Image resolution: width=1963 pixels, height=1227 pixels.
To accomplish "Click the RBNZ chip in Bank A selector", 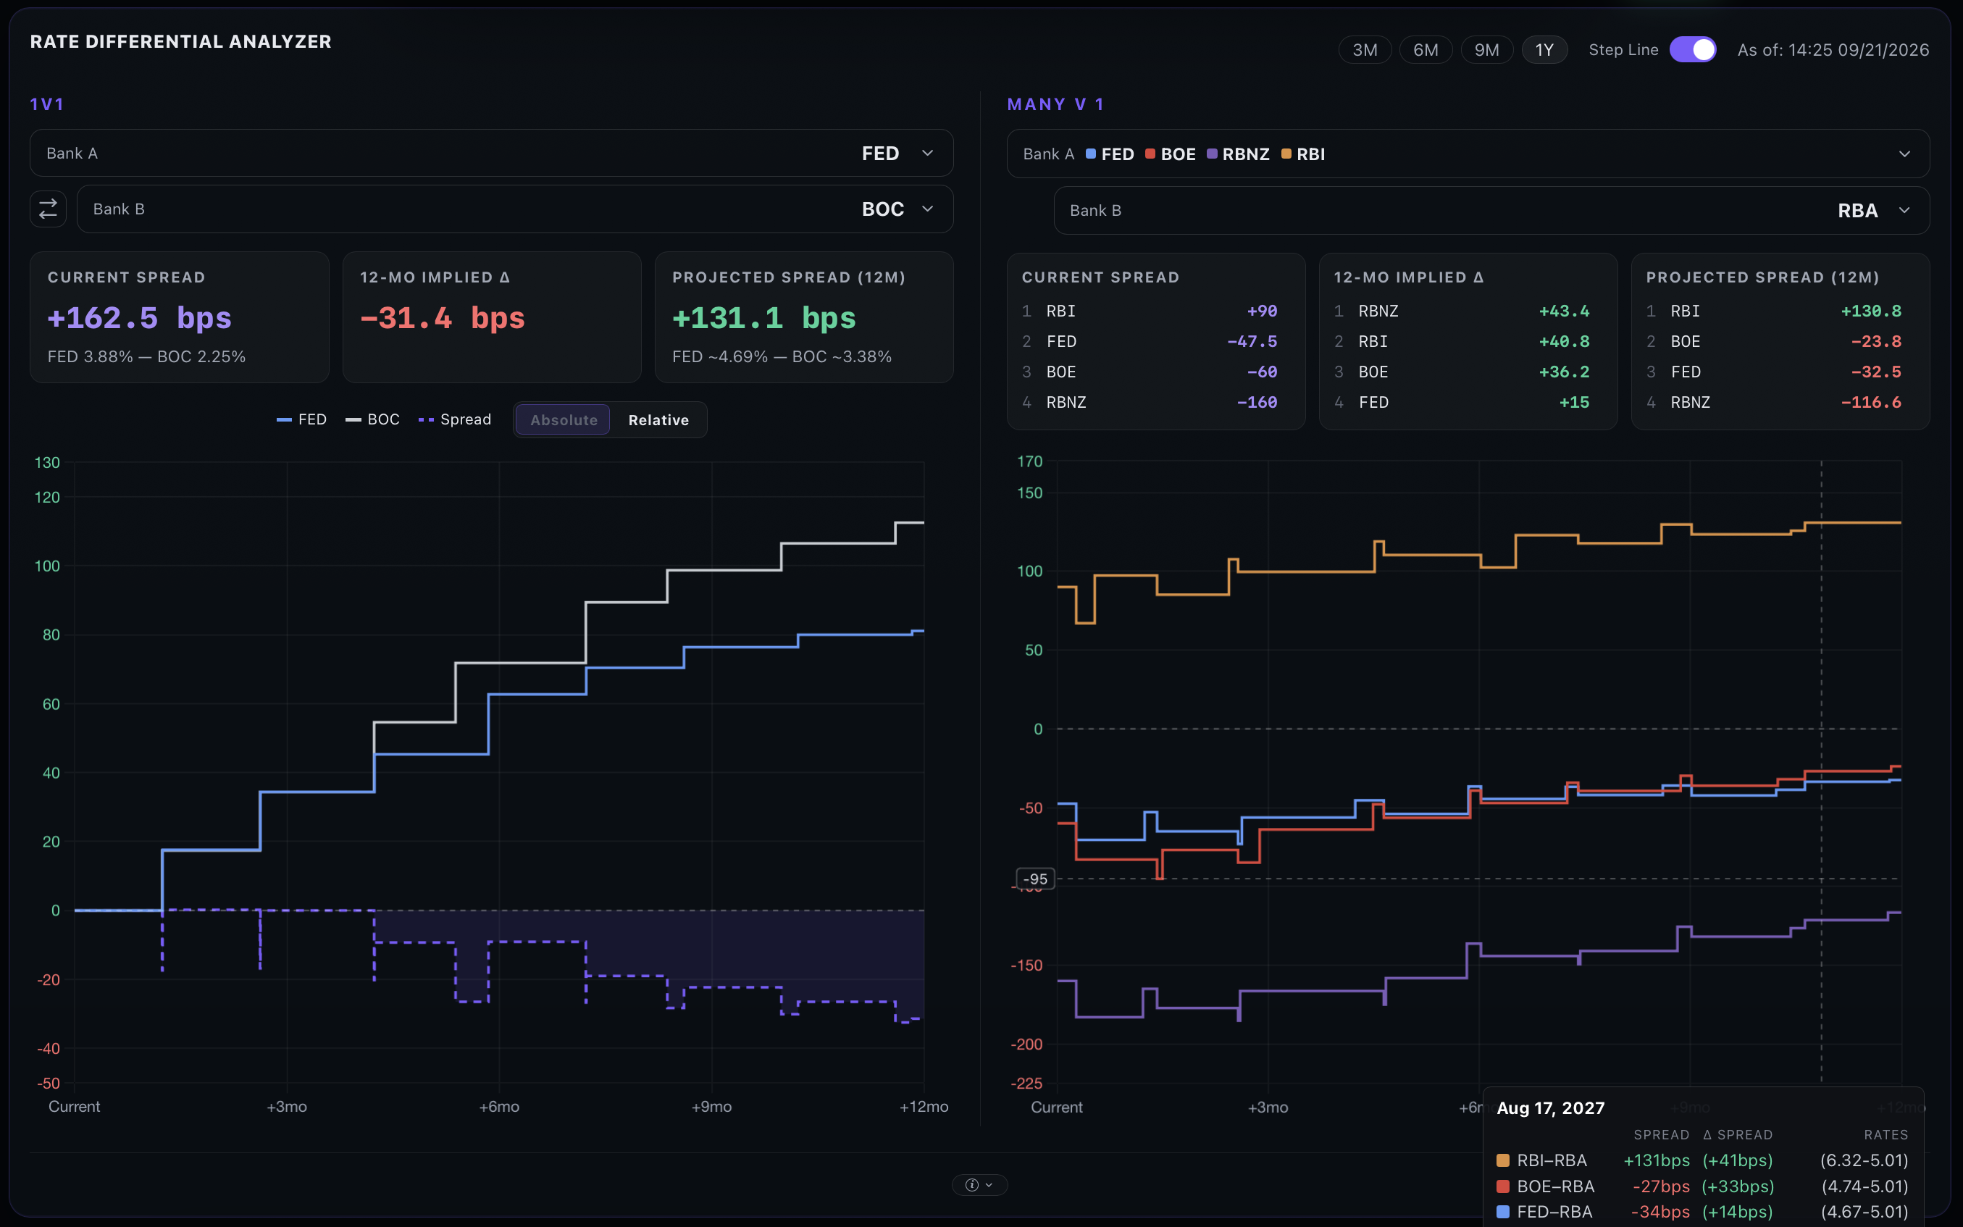I will 1239,154.
